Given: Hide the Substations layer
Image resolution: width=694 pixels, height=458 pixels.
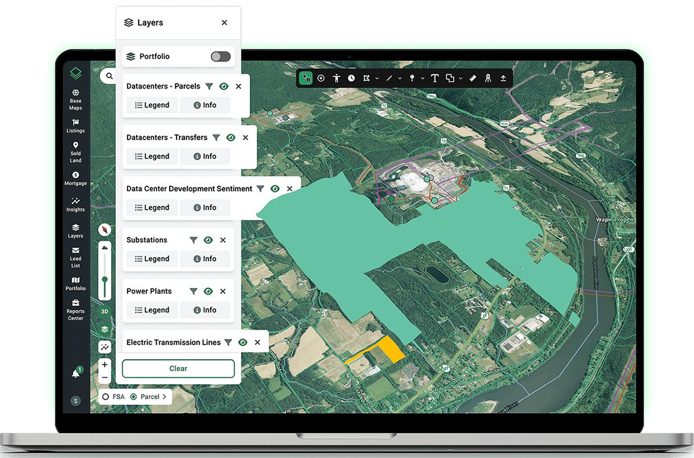Looking at the screenshot, I should pos(208,240).
